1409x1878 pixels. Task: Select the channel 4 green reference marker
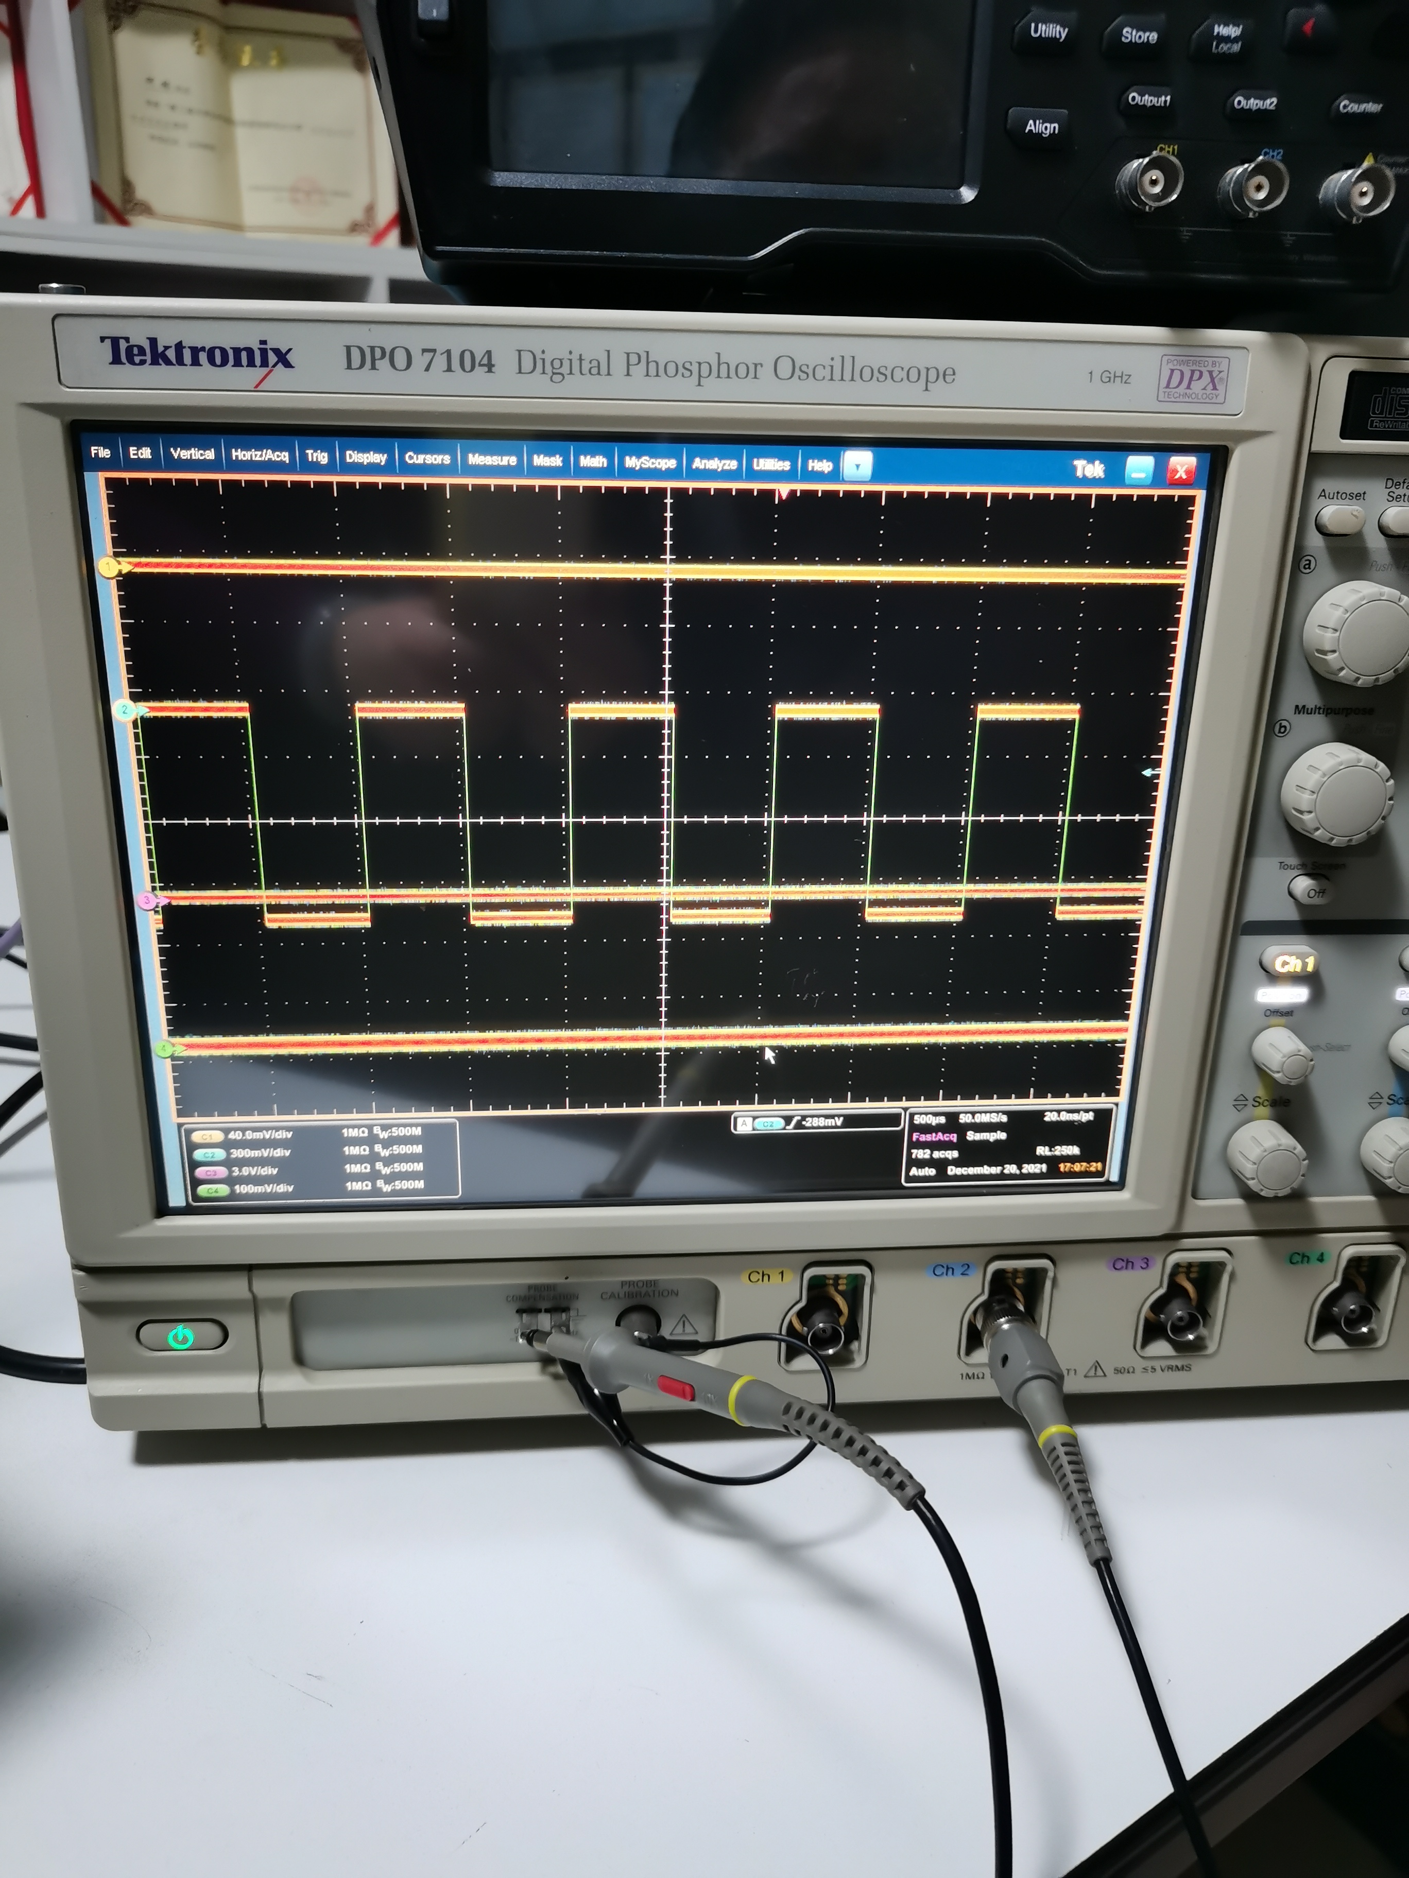[165, 1049]
